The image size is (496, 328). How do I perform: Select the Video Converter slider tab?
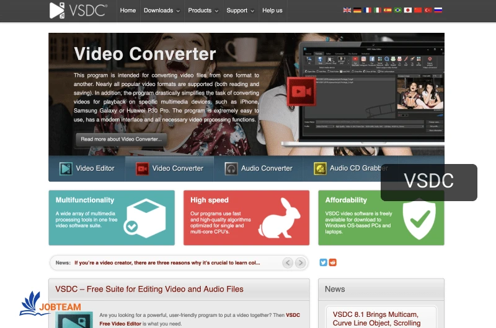click(x=169, y=168)
